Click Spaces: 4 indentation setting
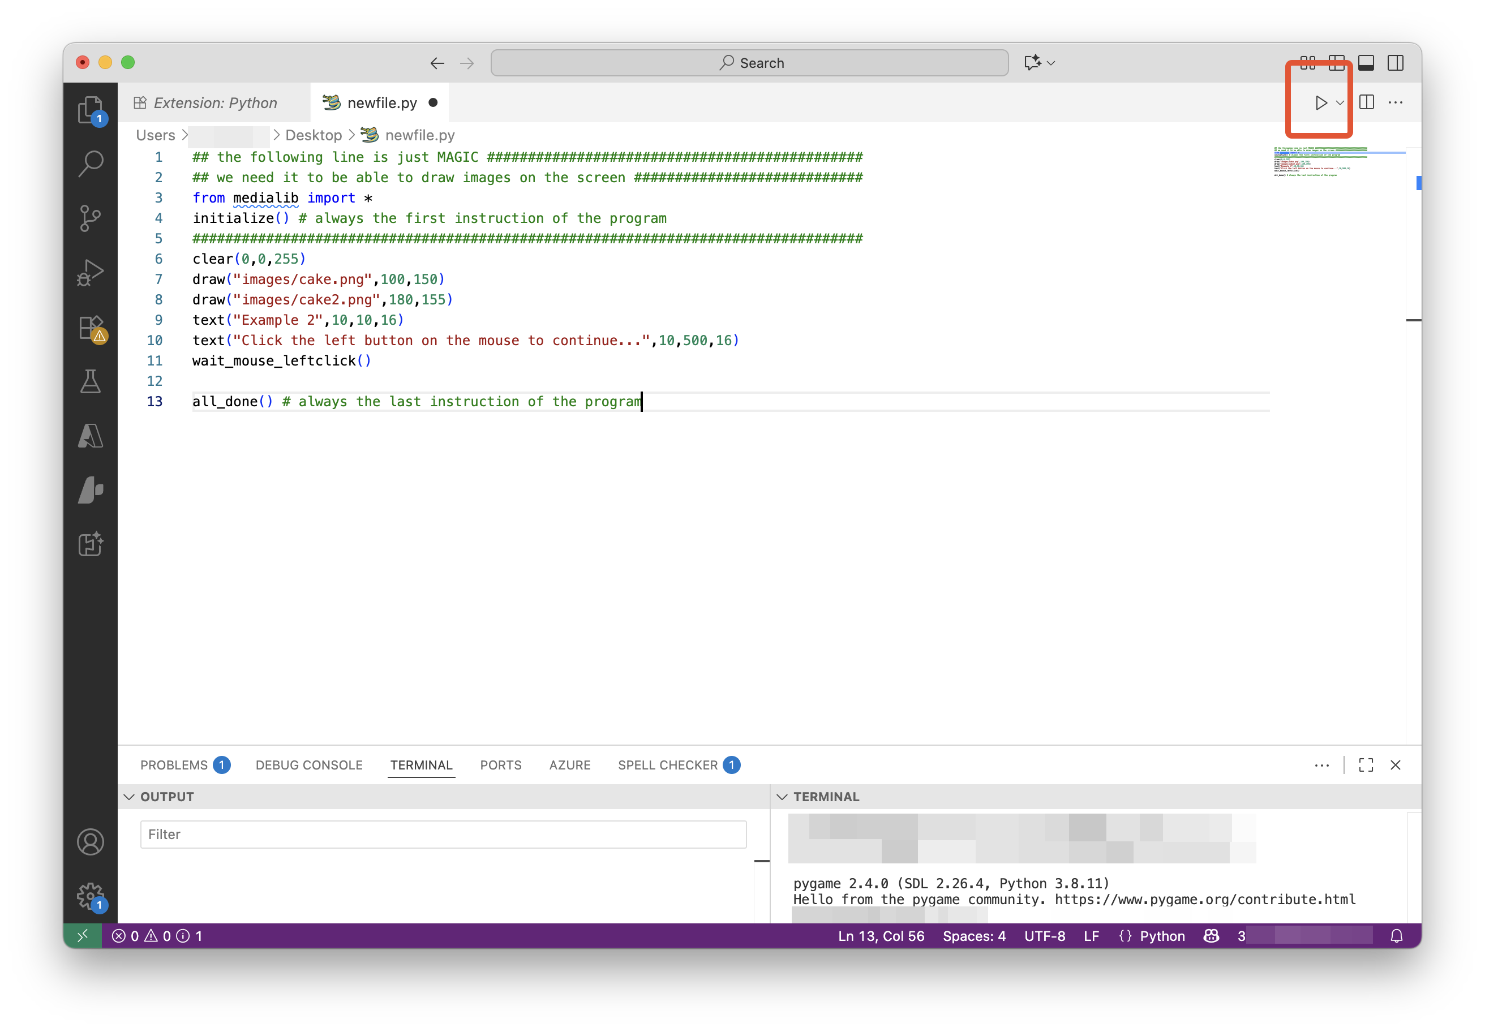This screenshot has width=1485, height=1032. [973, 936]
